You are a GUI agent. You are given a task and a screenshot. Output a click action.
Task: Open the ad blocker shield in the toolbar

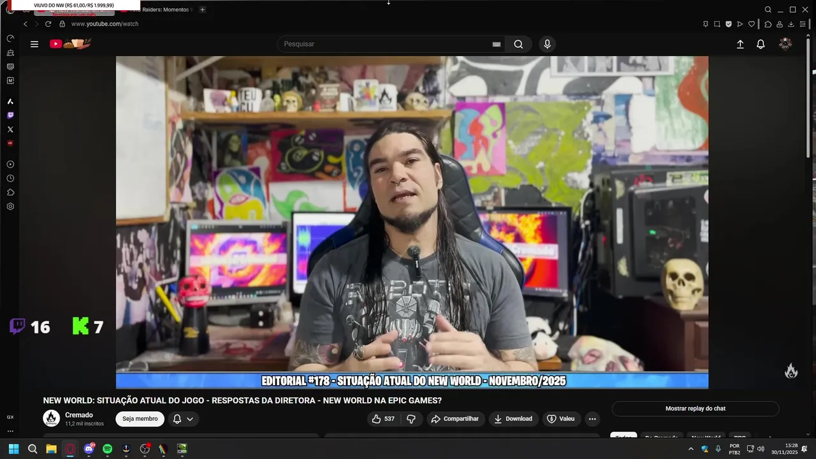click(729, 24)
